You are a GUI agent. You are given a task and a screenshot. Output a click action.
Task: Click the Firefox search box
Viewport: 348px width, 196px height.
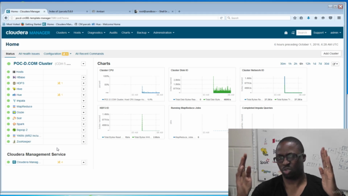coord(258,18)
